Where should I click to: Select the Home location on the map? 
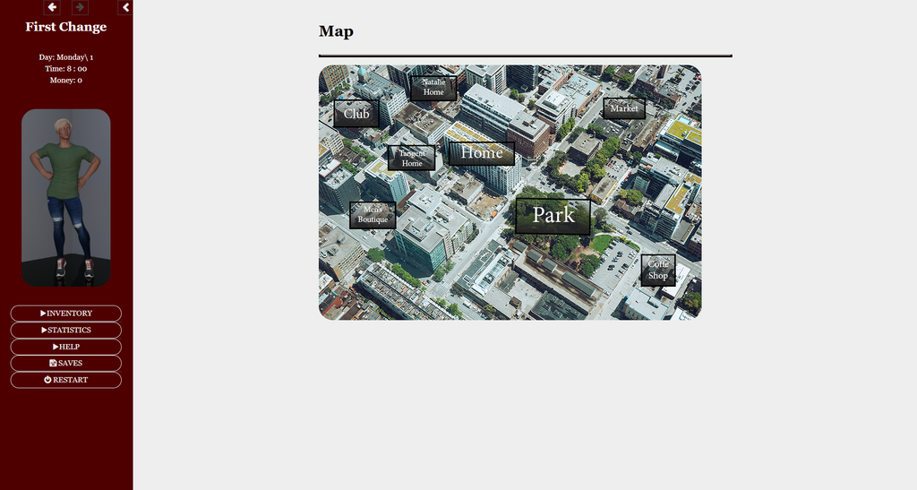pos(482,153)
